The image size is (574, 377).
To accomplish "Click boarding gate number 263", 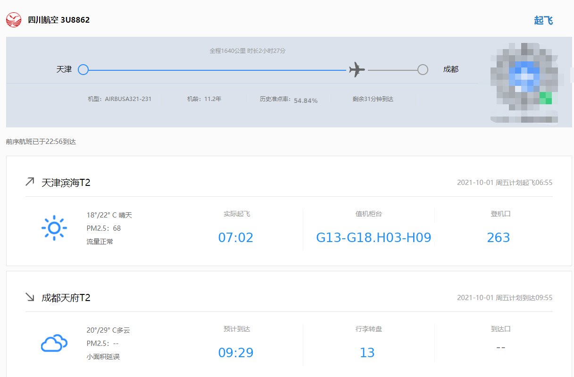I will click(x=499, y=237).
